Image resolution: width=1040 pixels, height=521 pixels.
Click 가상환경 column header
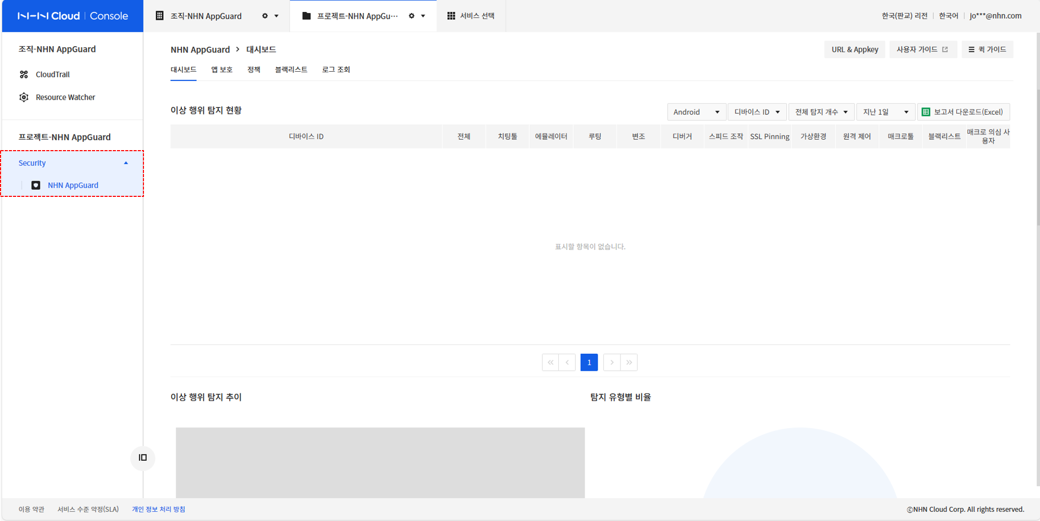pyautogui.click(x=813, y=137)
